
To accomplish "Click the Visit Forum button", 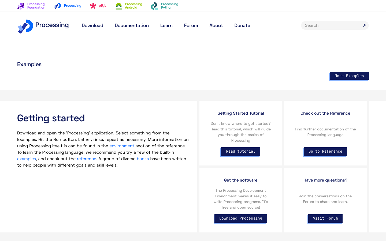I will [325, 219].
